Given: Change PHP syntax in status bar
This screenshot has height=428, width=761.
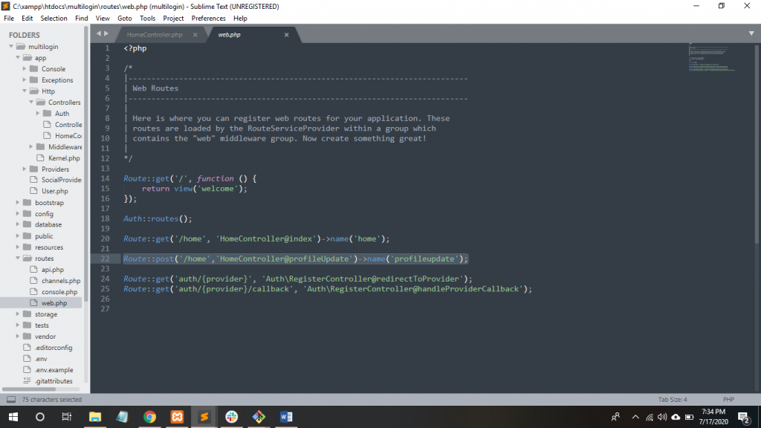Looking at the screenshot, I should click(728, 399).
